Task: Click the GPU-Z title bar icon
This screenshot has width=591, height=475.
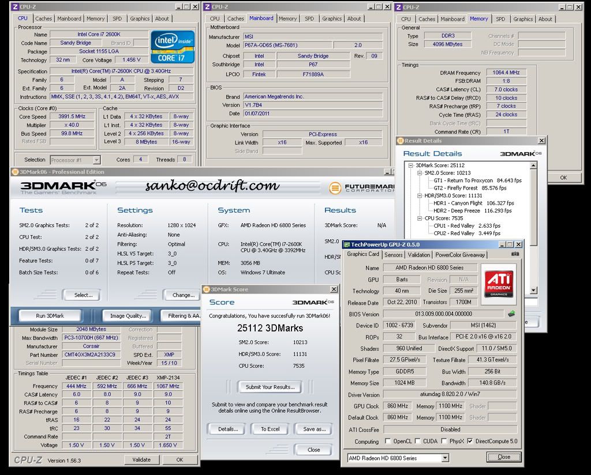Action: click(346, 244)
